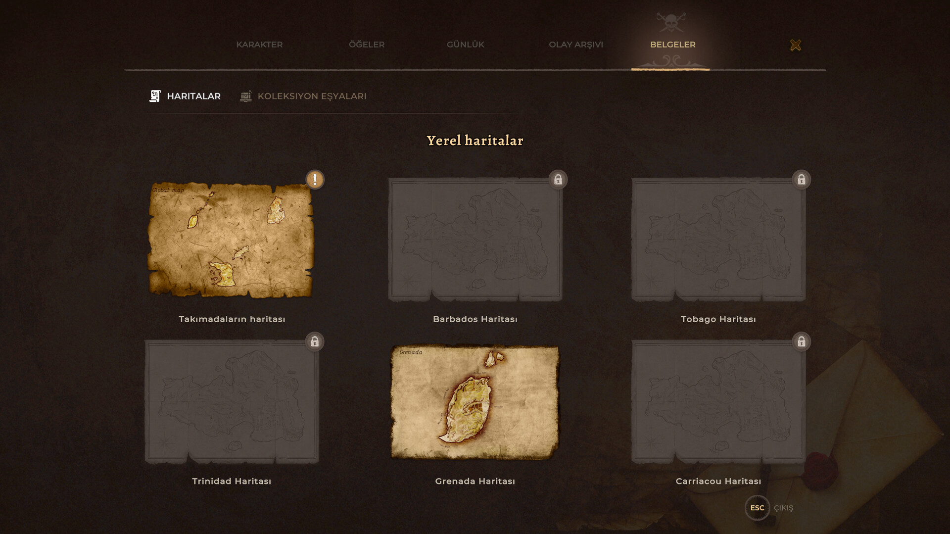Select the Belgeler tab
The image size is (950, 534).
click(673, 45)
